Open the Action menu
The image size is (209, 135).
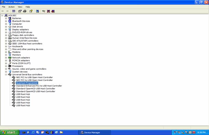coord(12,7)
